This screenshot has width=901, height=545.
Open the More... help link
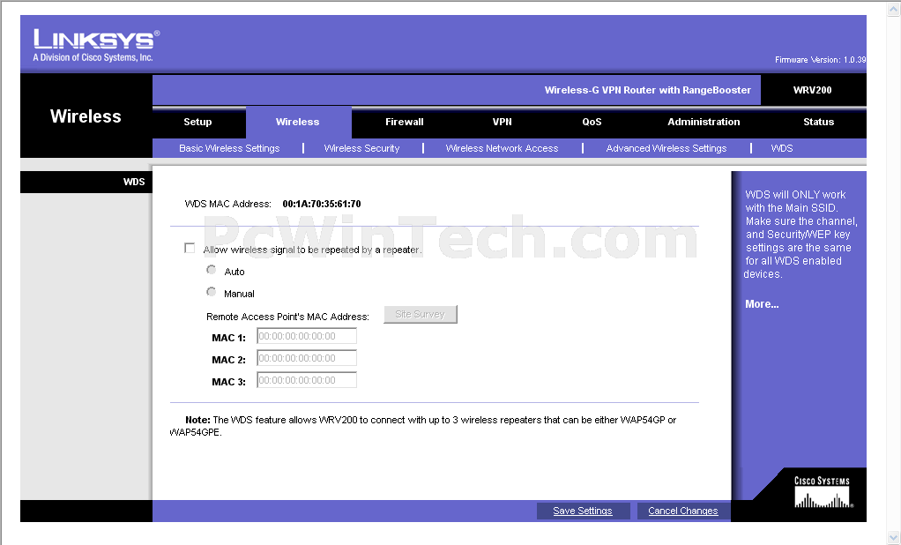[762, 304]
